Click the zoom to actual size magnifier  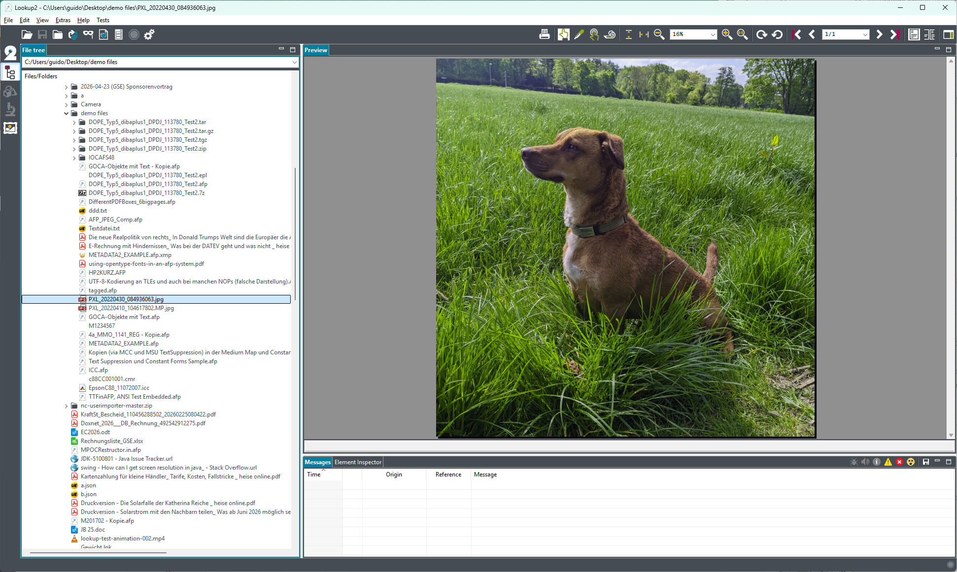[742, 34]
